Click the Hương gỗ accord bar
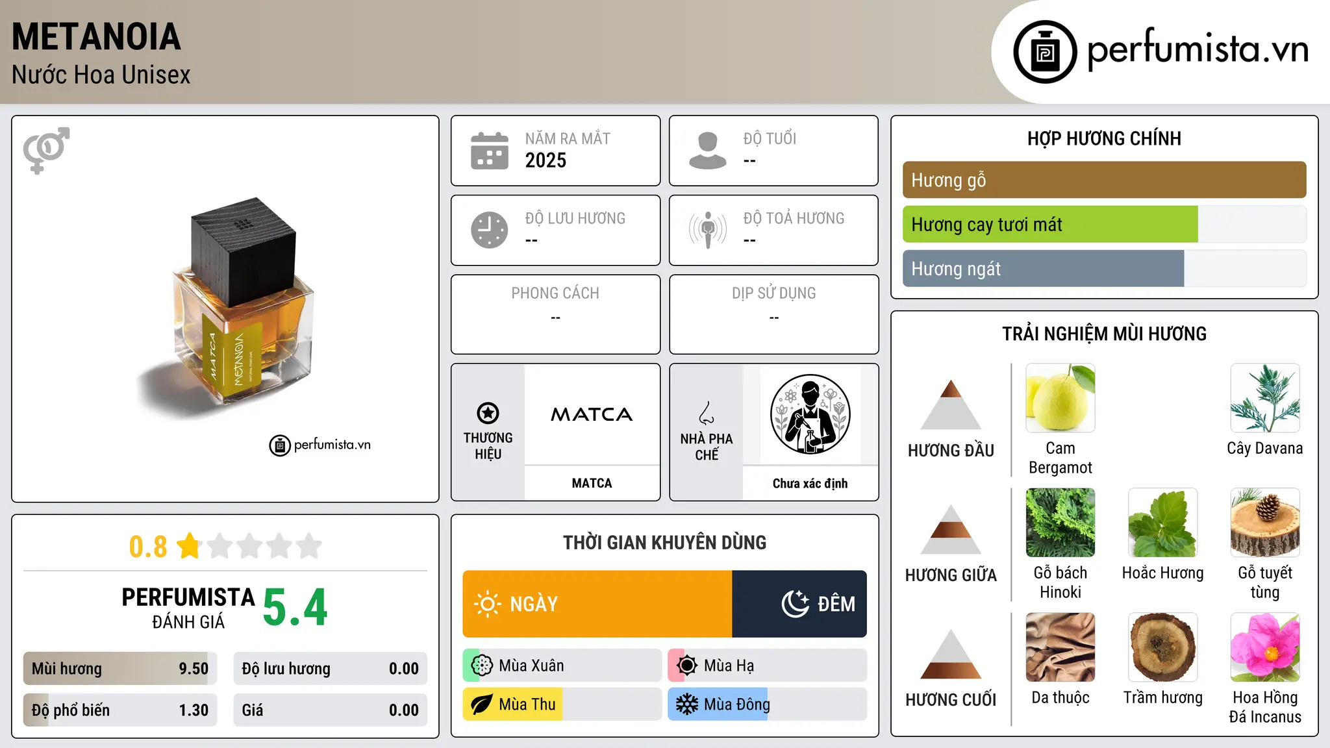The image size is (1330, 748). [x=1104, y=180]
